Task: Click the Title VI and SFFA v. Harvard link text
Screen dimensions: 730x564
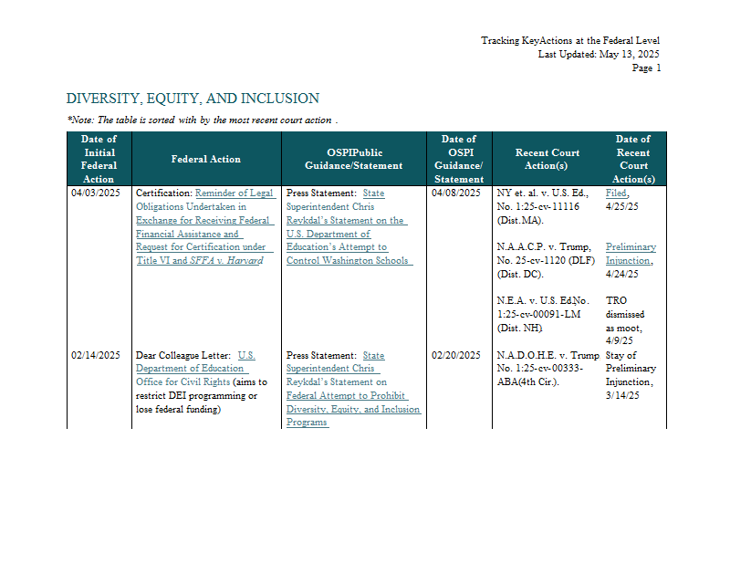Action: pos(199,260)
